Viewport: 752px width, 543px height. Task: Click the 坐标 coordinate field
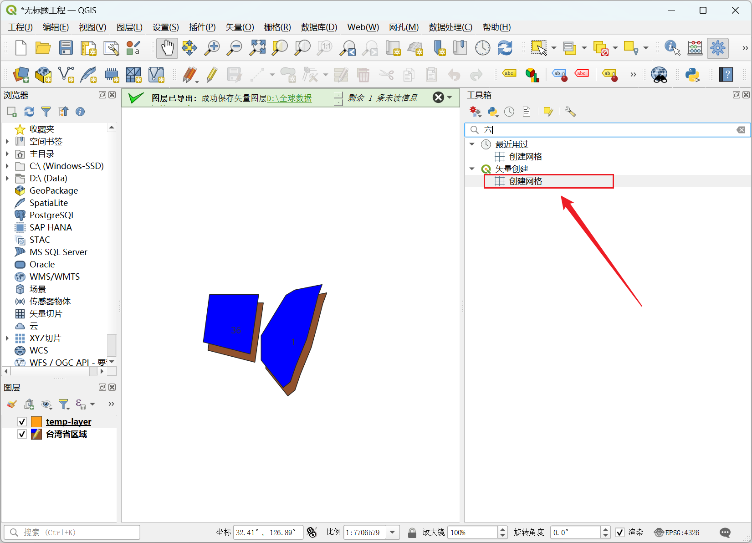(268, 532)
